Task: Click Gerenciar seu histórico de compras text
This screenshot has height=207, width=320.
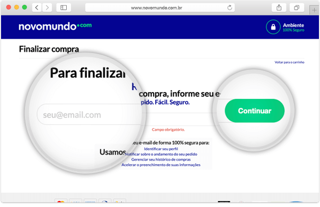Action: [161, 159]
